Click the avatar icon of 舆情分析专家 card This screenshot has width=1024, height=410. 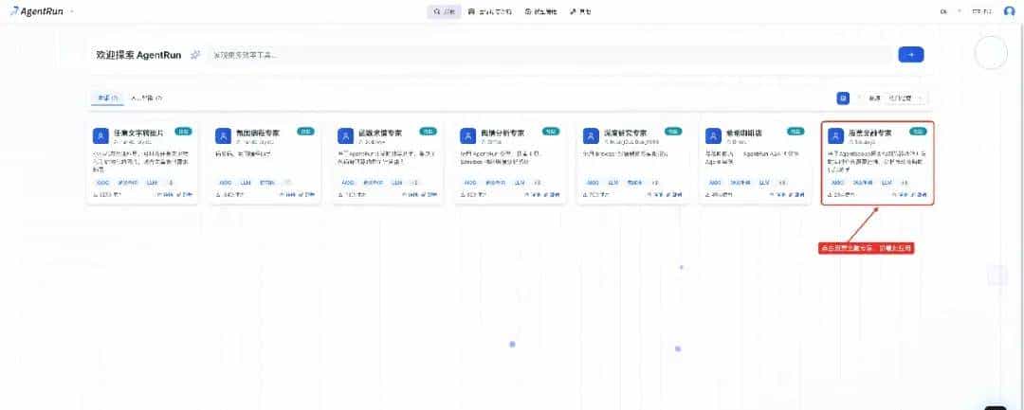point(468,135)
